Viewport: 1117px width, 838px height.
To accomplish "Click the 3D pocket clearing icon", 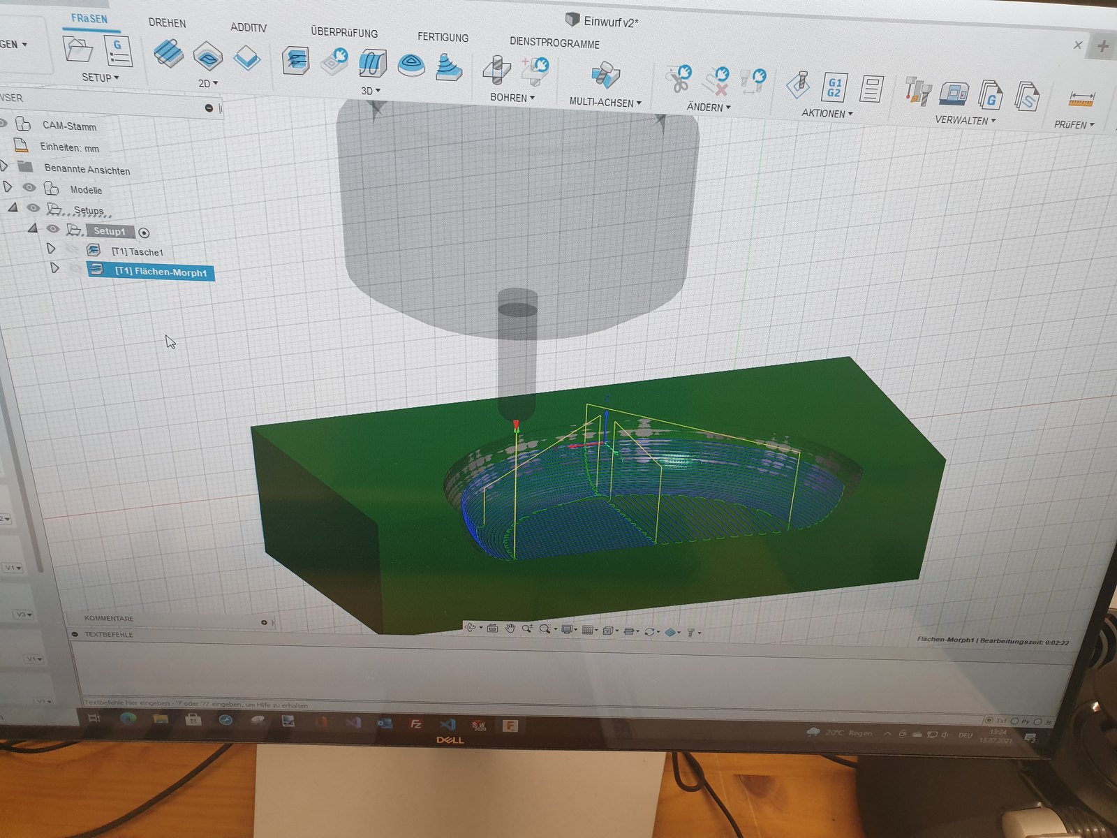I will point(334,61).
